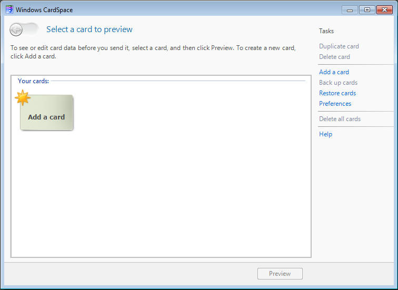Open the Help link
The width and height of the screenshot is (398, 290).
(x=325, y=134)
